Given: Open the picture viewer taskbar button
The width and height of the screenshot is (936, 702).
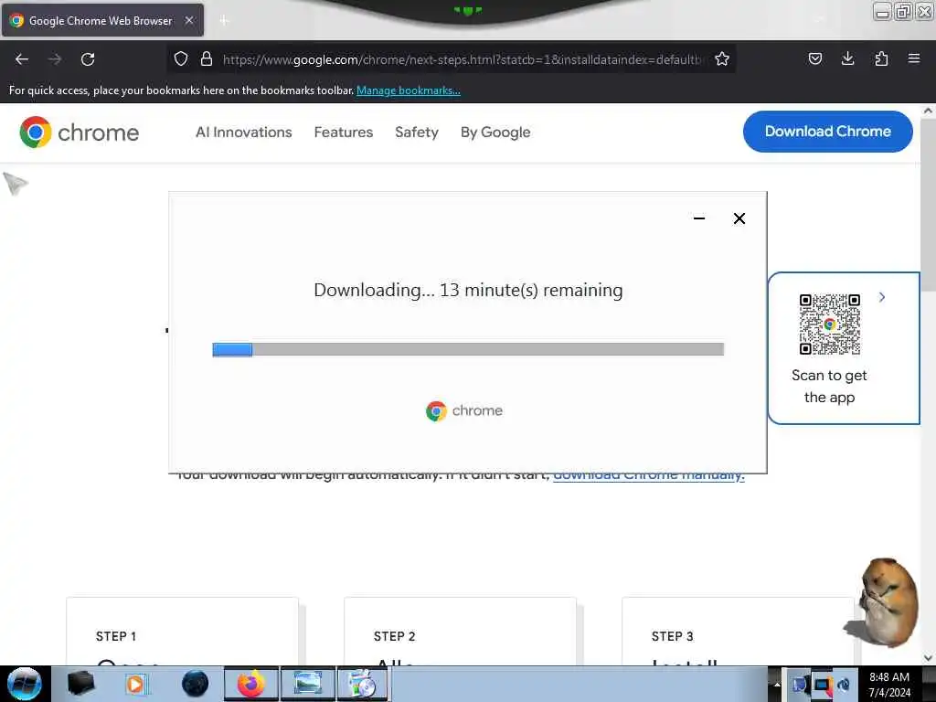Looking at the screenshot, I should pos(307,684).
